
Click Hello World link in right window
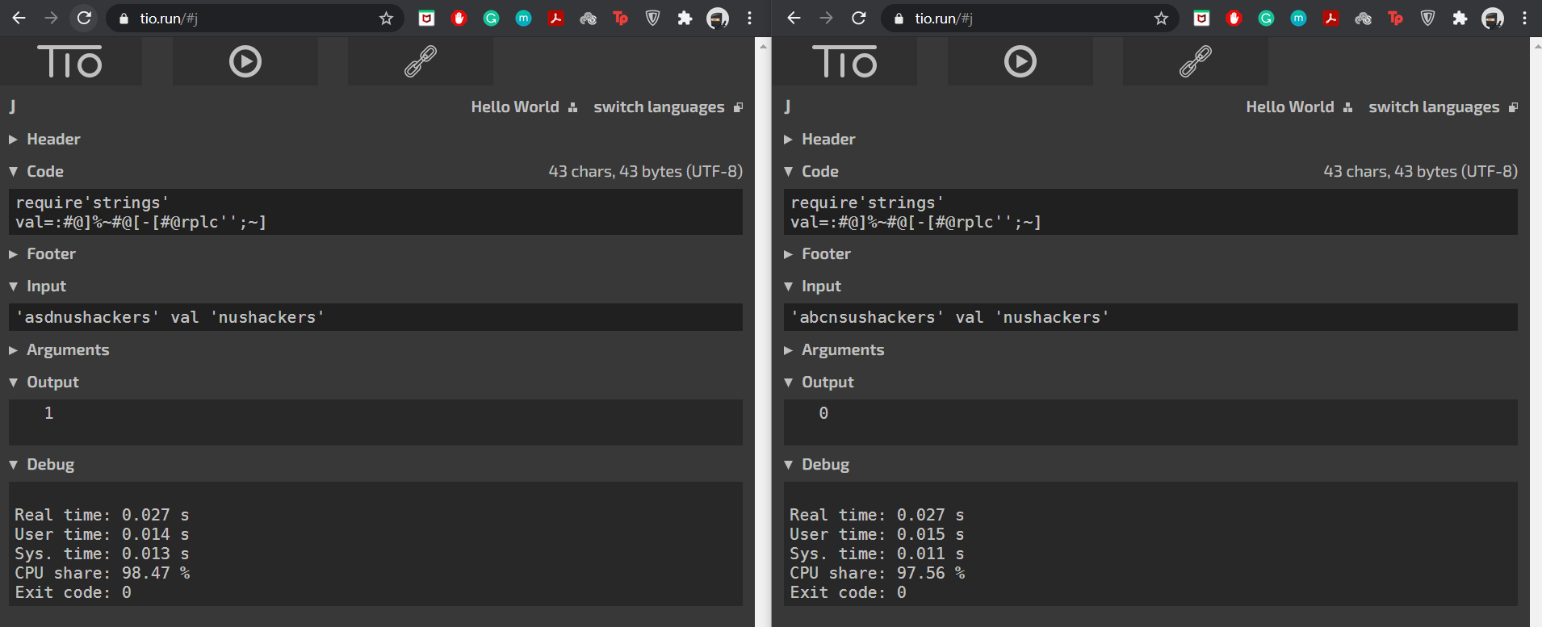(1299, 107)
